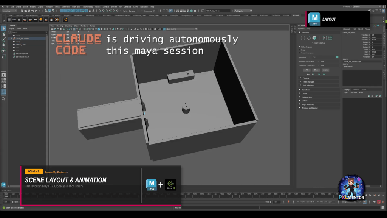Select UV diamond component mode icon
This screenshot has height=218, width=387.
(309, 38)
